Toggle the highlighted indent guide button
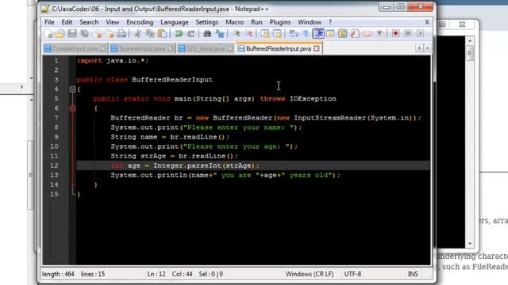This screenshot has height=285, width=508. [318, 33]
